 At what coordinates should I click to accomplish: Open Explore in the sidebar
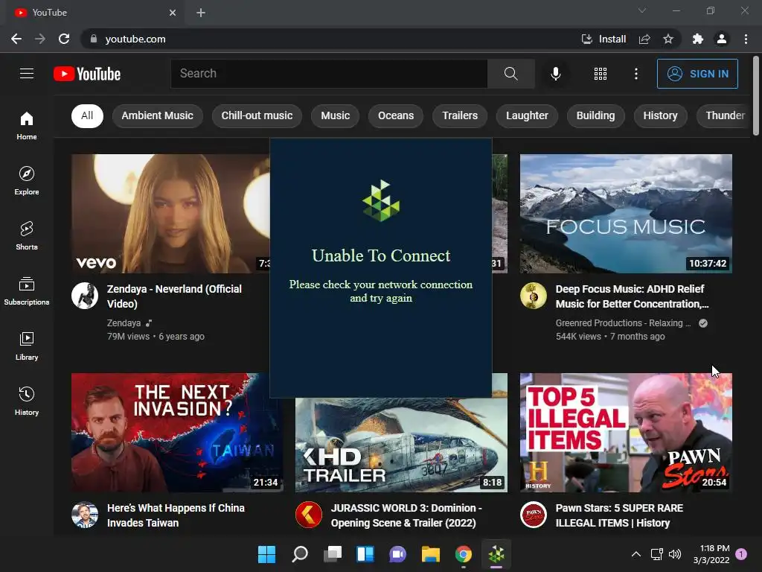27,180
